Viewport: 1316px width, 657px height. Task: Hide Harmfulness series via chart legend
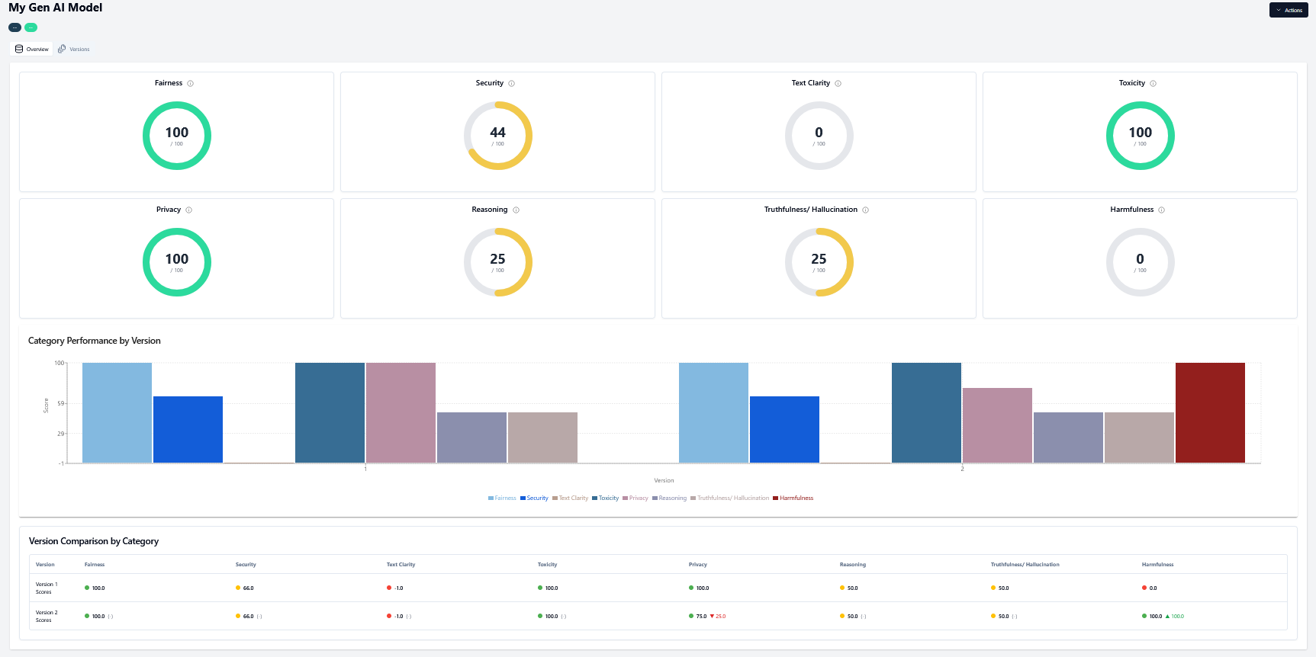coord(793,498)
